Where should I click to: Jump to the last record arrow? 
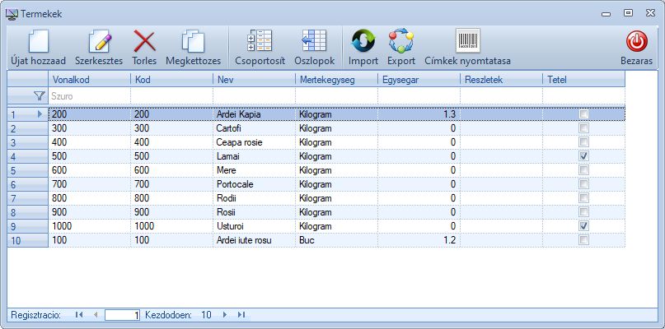241,314
